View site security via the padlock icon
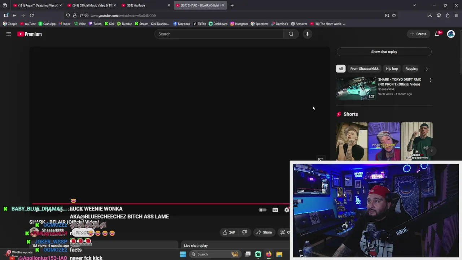Screen dimensions: 462x260 tap(75, 16)
